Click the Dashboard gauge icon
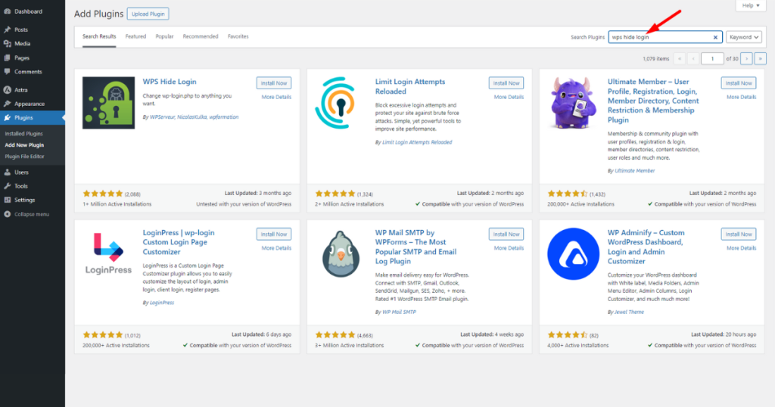775x407 pixels. click(x=7, y=11)
